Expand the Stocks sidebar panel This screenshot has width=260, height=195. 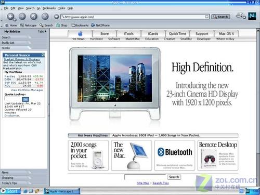(x=16, y=48)
